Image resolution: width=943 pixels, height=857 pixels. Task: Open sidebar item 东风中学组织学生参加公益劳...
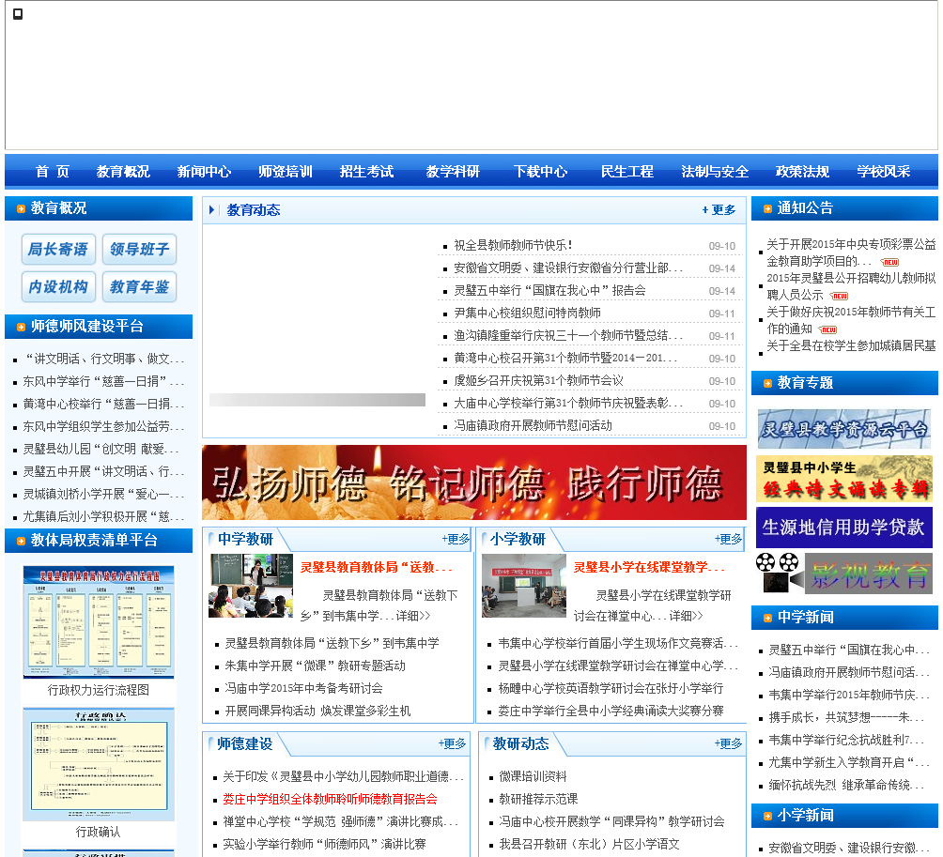tap(103, 426)
